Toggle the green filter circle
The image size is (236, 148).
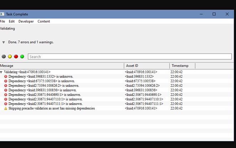(x=22, y=57)
